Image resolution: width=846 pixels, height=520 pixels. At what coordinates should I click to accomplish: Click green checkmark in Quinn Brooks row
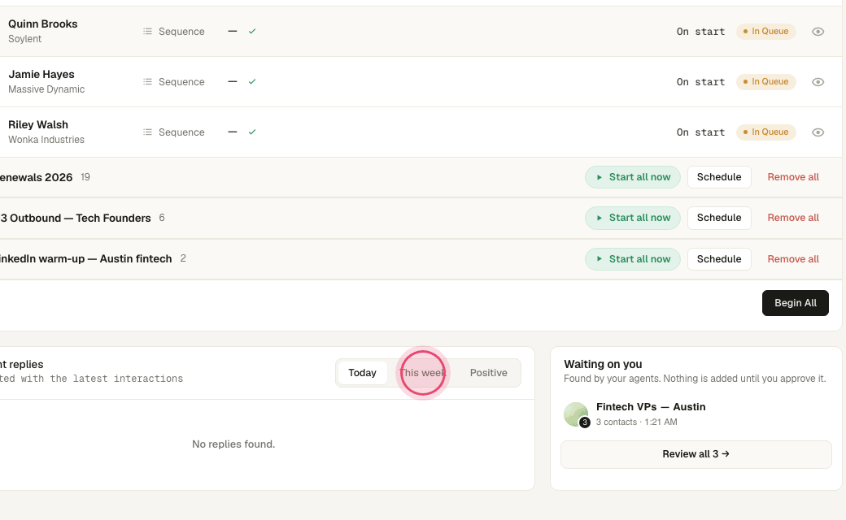[x=252, y=31]
